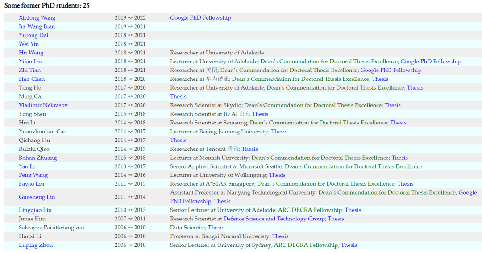Open Lingqiao Liu's profile link
Image resolution: width=482 pixels, height=253 pixels.
point(35,210)
